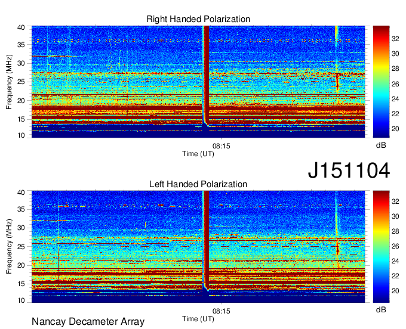The width and height of the screenshot is (406, 329).
Task: Click the 08:15 tick label under top plot
Action: click(x=221, y=146)
